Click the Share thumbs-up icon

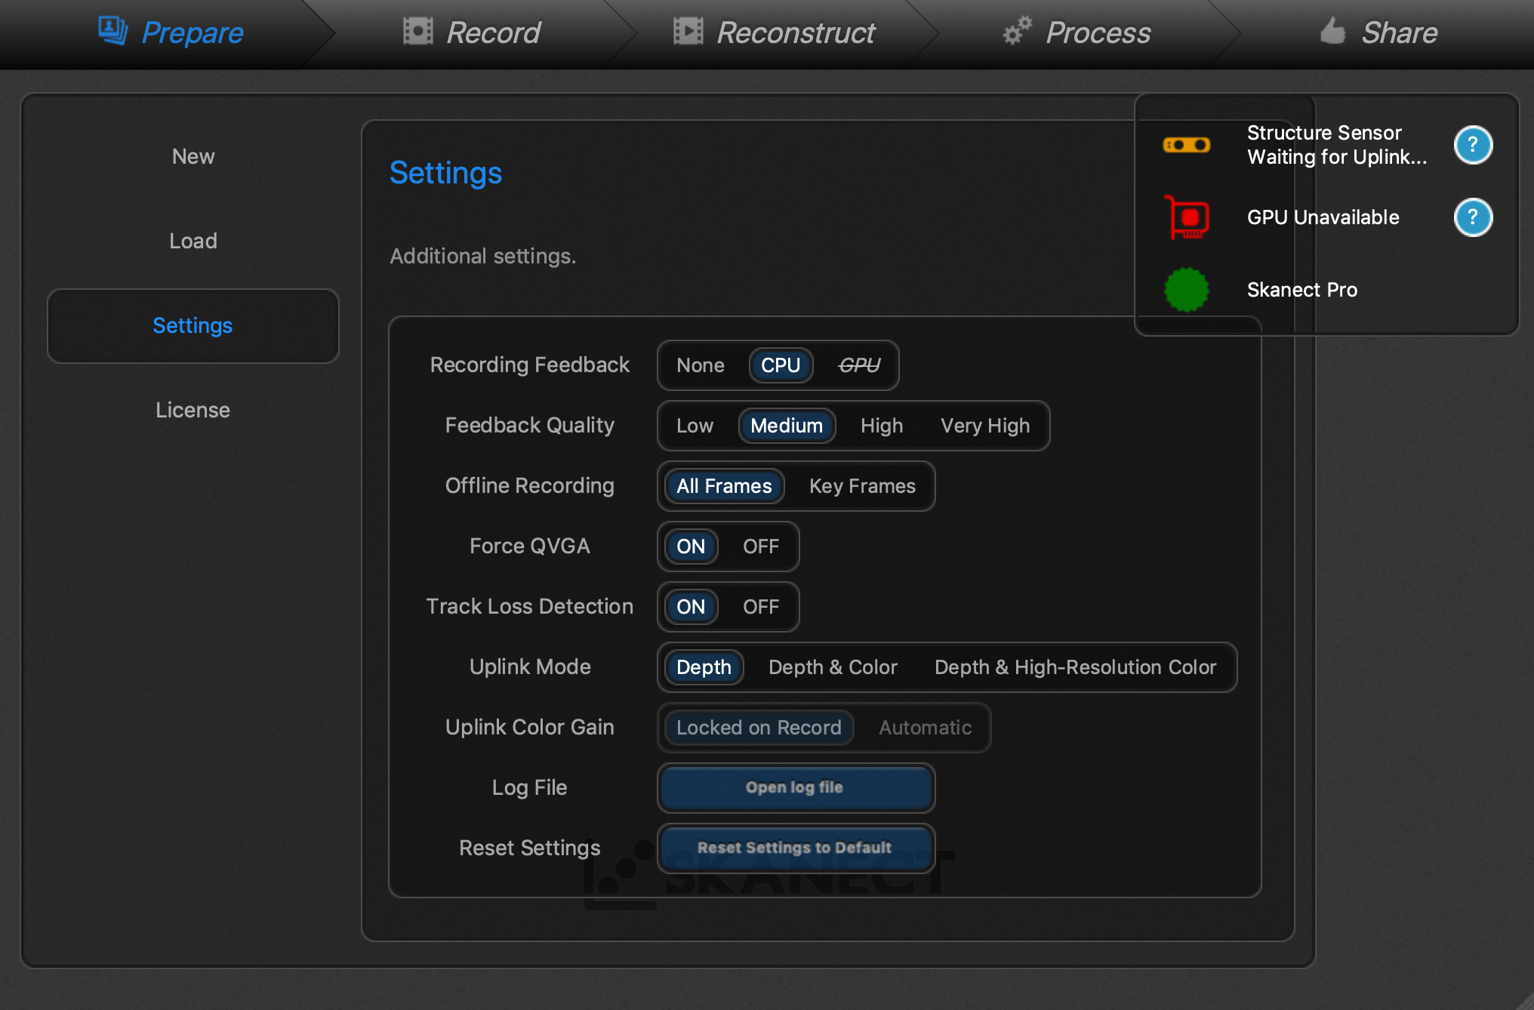pos(1332,31)
